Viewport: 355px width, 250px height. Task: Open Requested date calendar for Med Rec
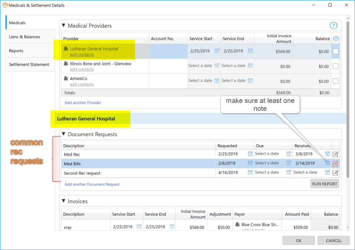(250, 154)
